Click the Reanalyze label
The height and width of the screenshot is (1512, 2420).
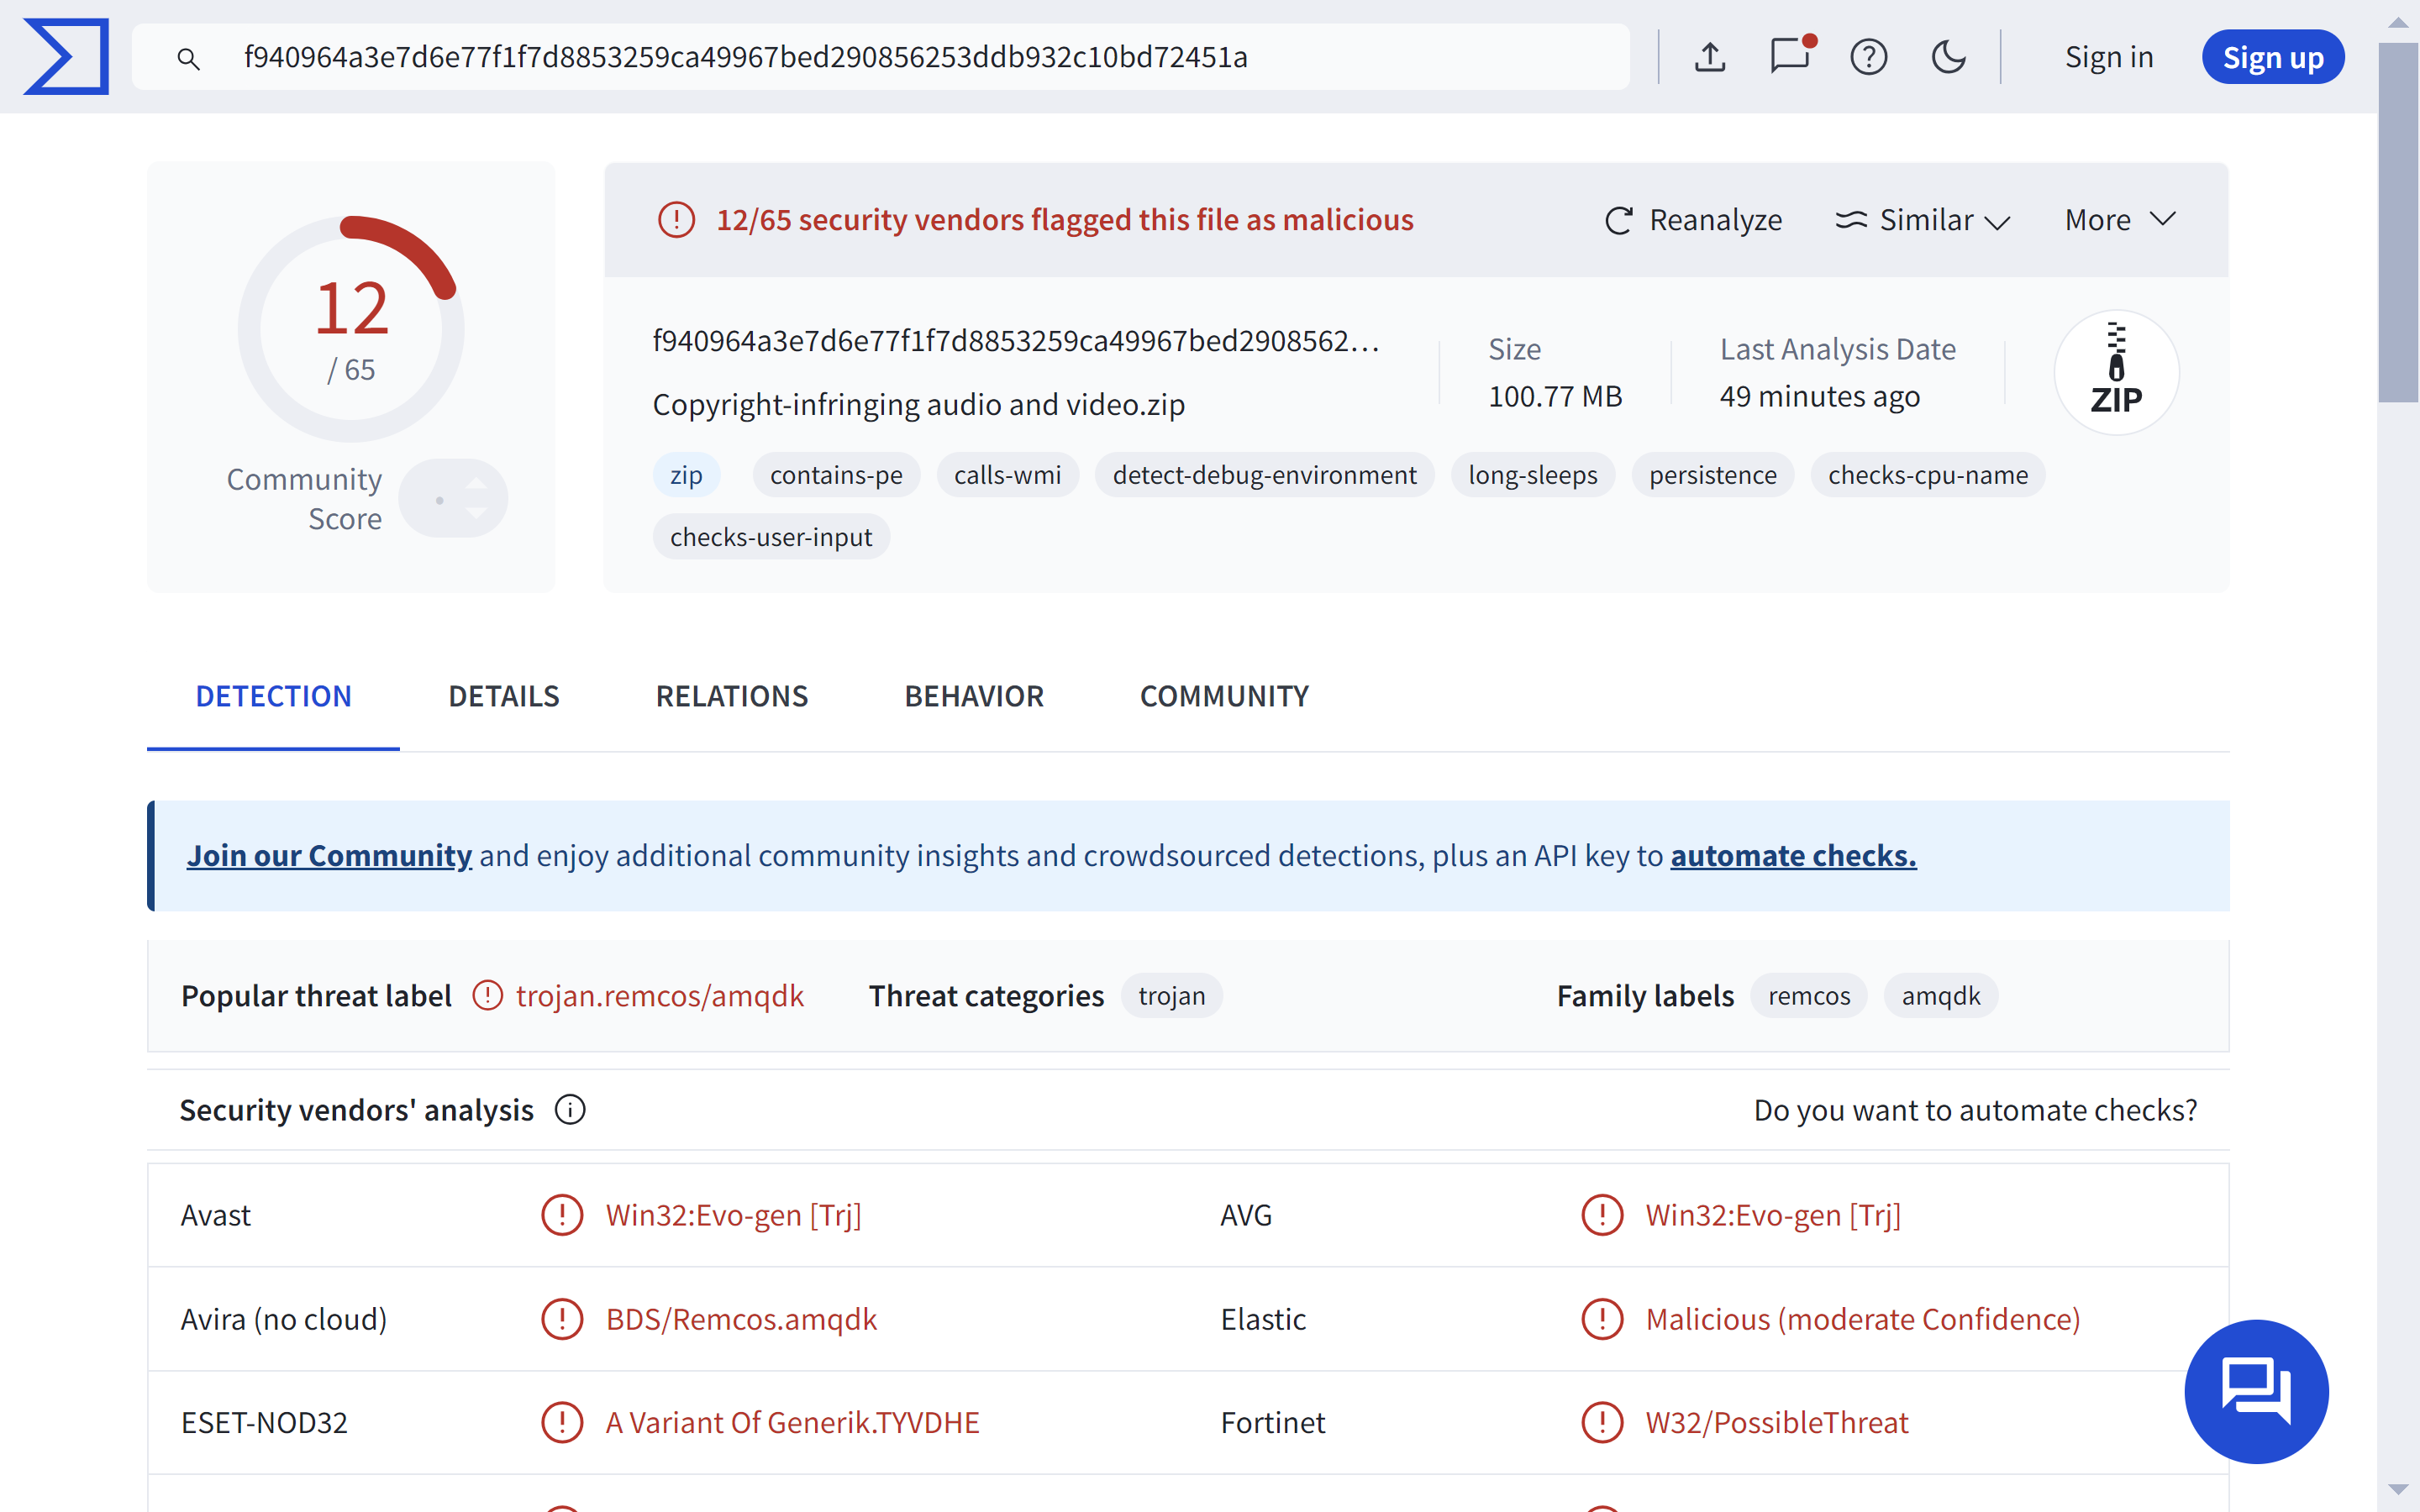1715,220
